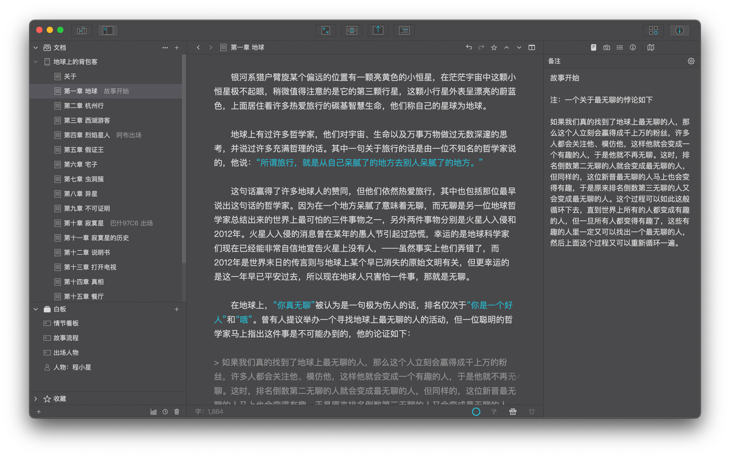Open 第十章 寂寞星 chapter
Image resolution: width=730 pixels, height=457 pixels.
click(x=106, y=223)
